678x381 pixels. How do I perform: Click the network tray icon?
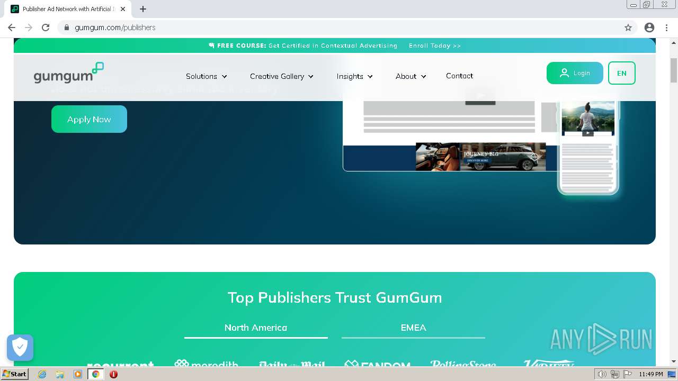(615, 374)
